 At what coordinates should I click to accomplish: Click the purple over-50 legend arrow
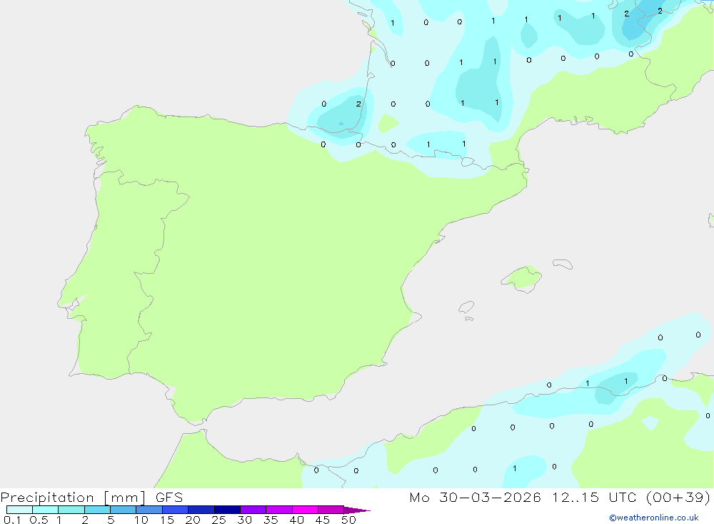coord(356,510)
